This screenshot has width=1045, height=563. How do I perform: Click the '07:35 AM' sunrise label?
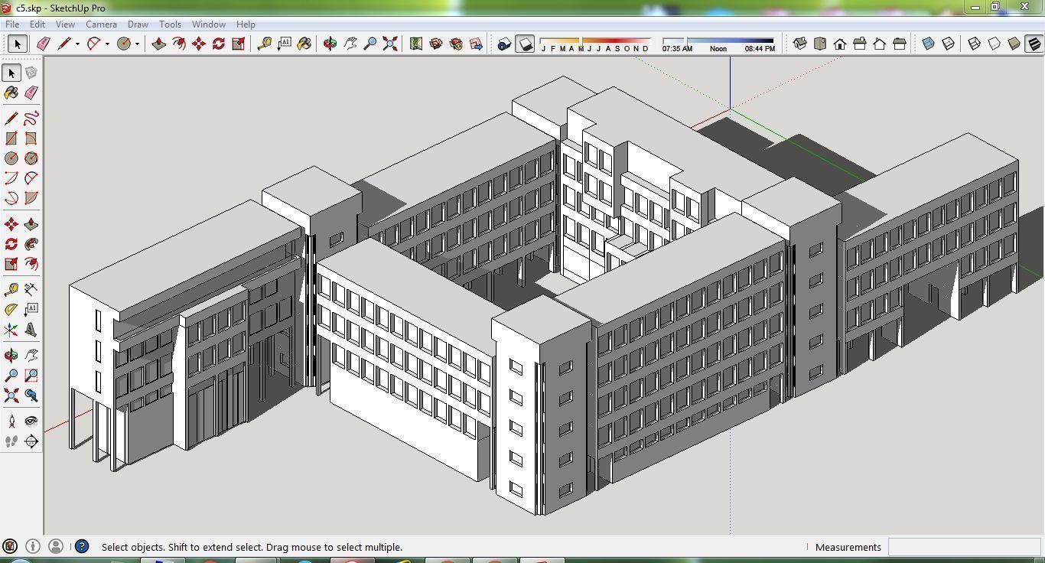click(x=677, y=49)
